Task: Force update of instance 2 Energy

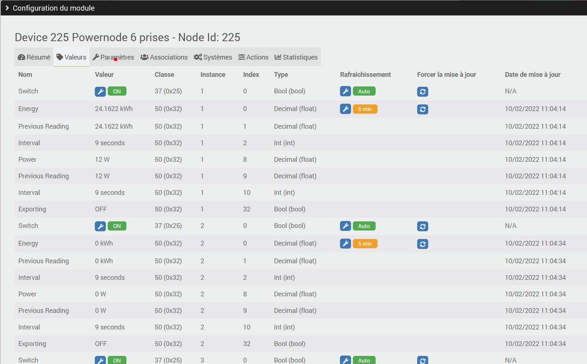Action: click(423, 244)
